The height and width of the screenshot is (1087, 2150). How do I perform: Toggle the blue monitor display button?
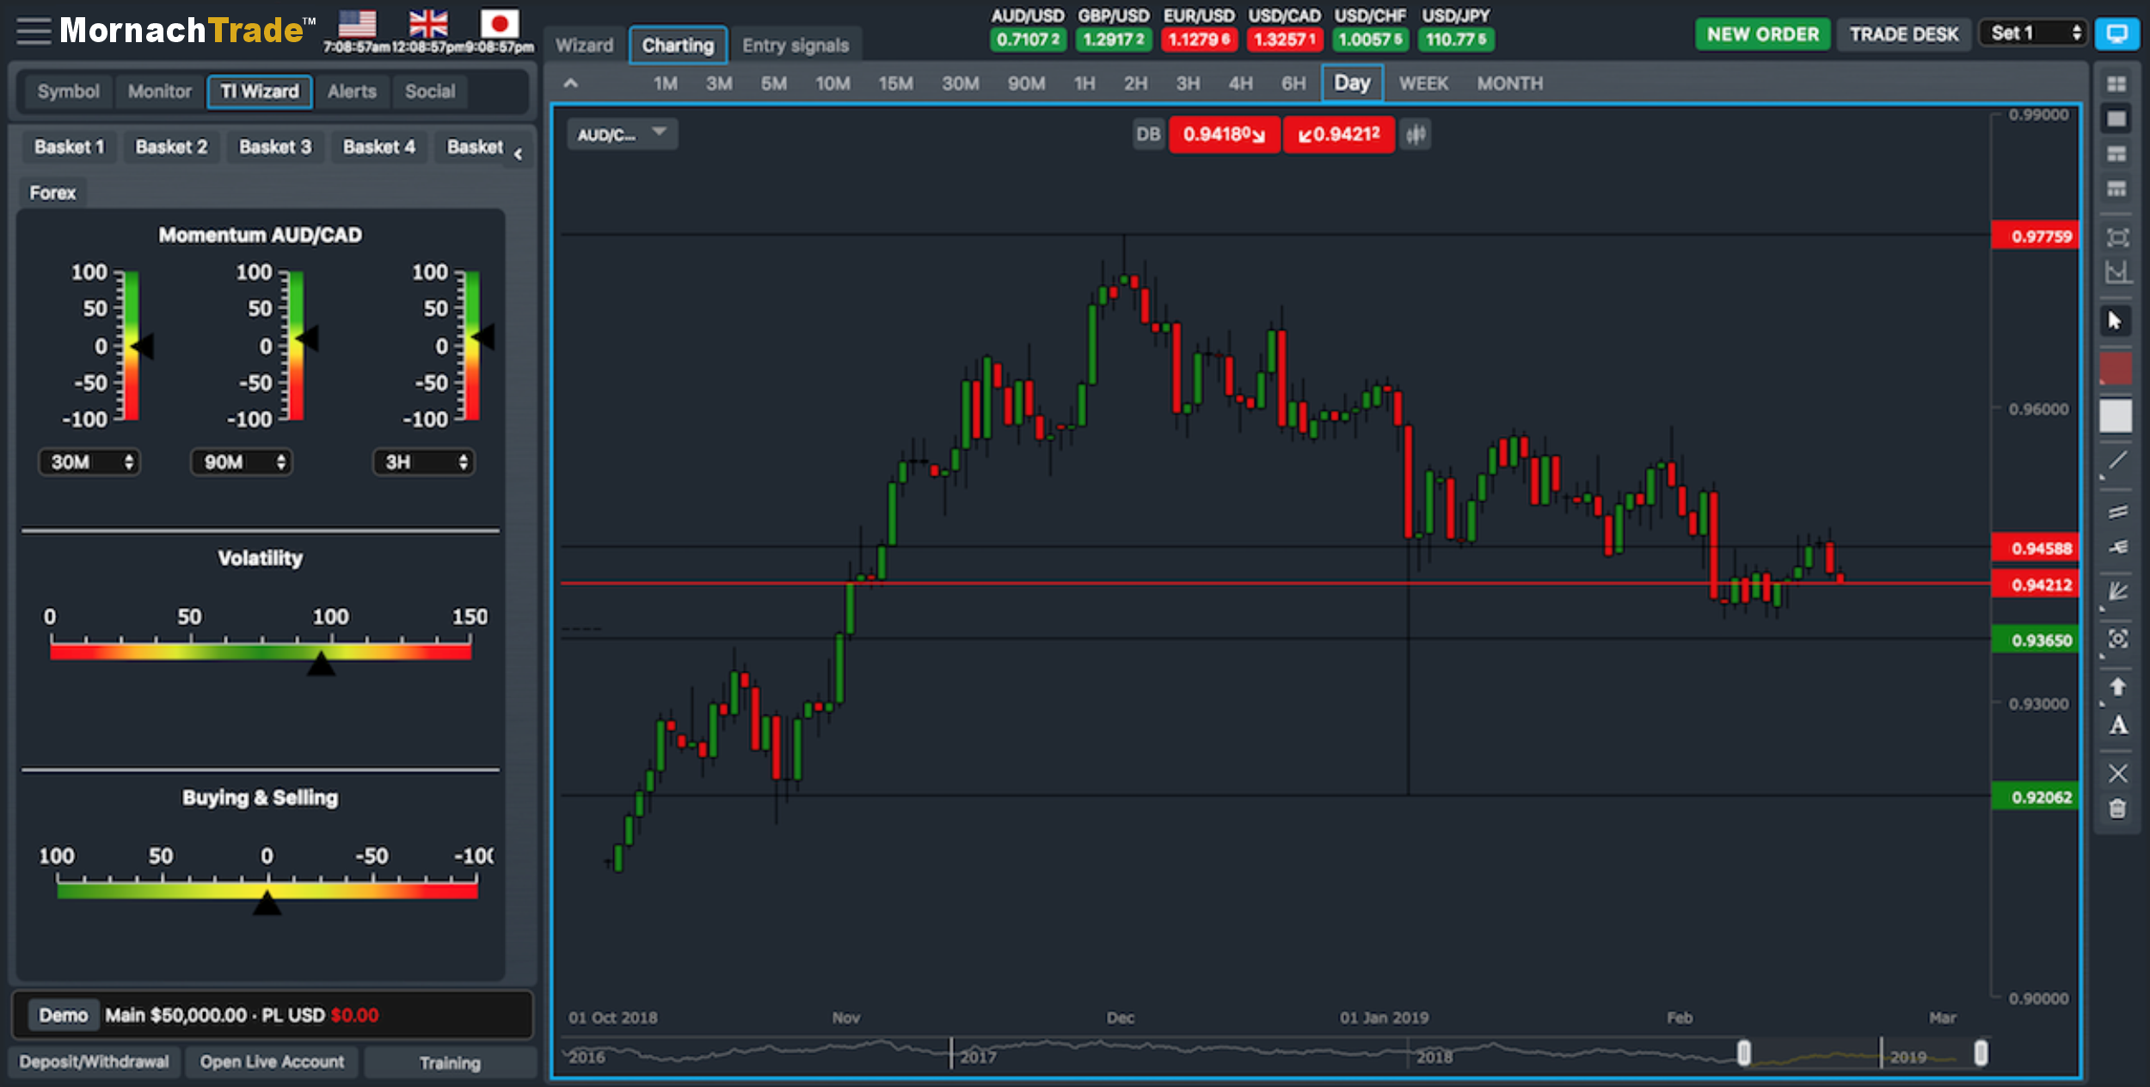(x=2116, y=34)
